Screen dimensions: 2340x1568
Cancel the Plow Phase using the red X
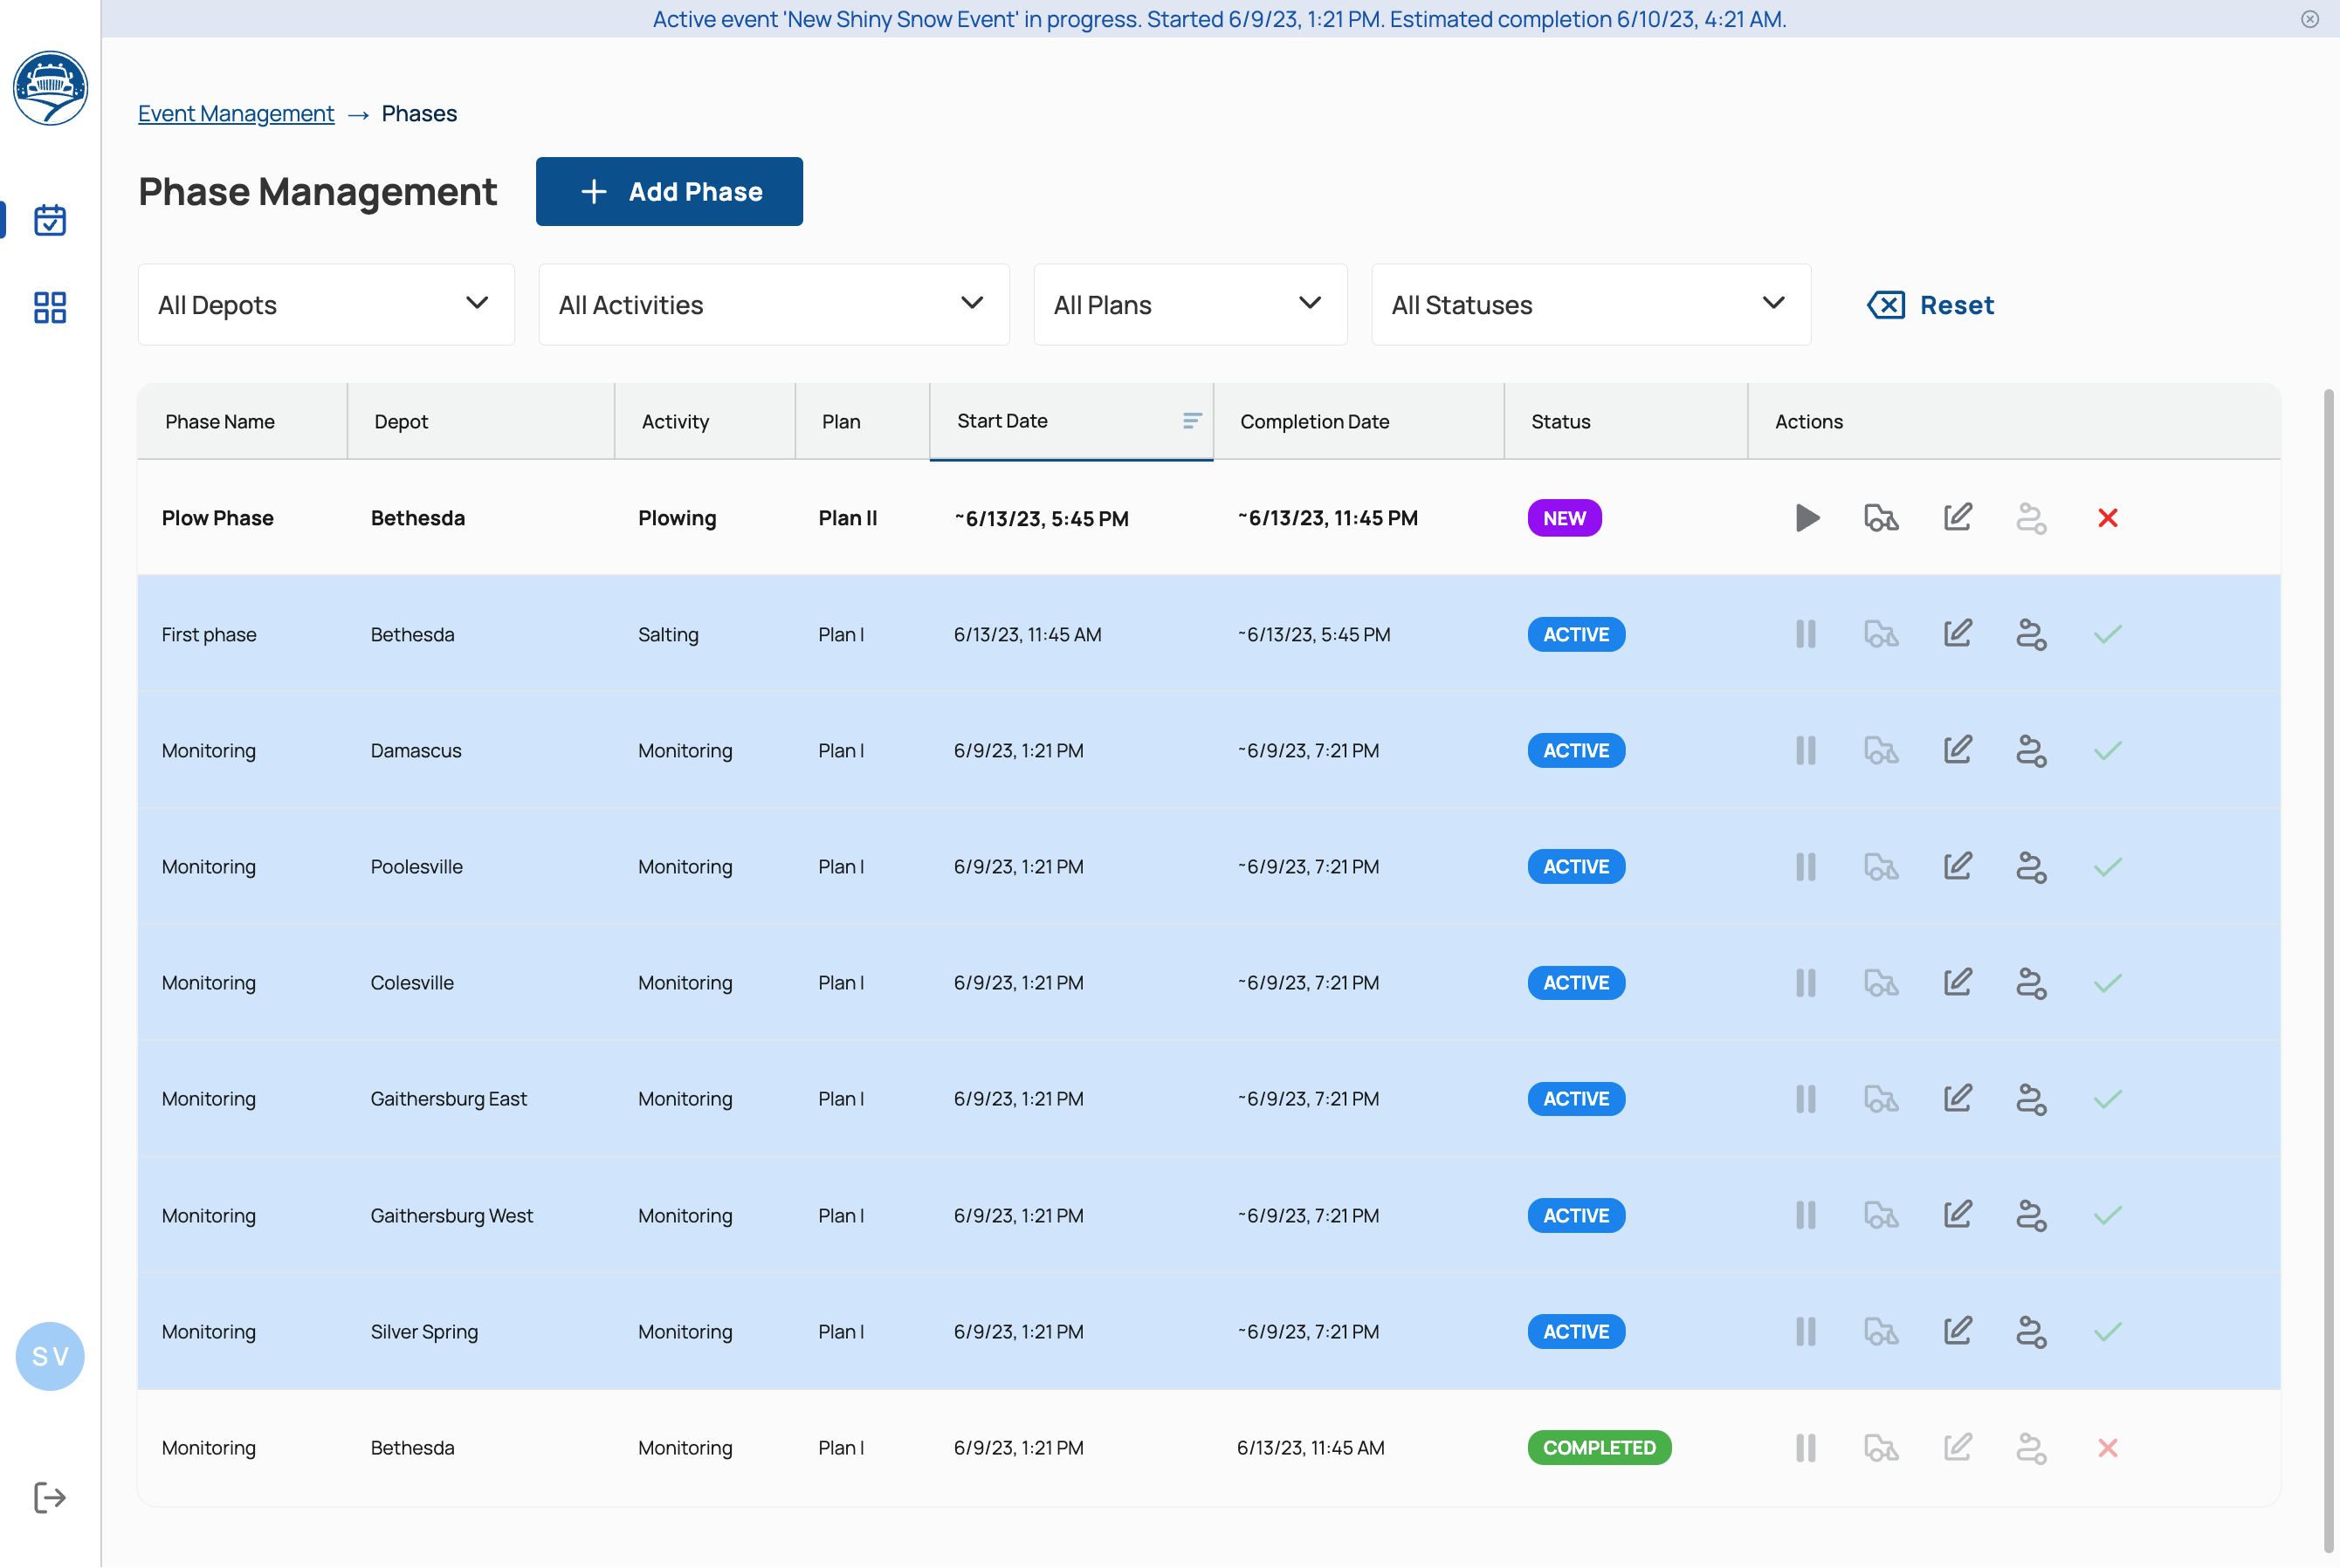point(2108,518)
